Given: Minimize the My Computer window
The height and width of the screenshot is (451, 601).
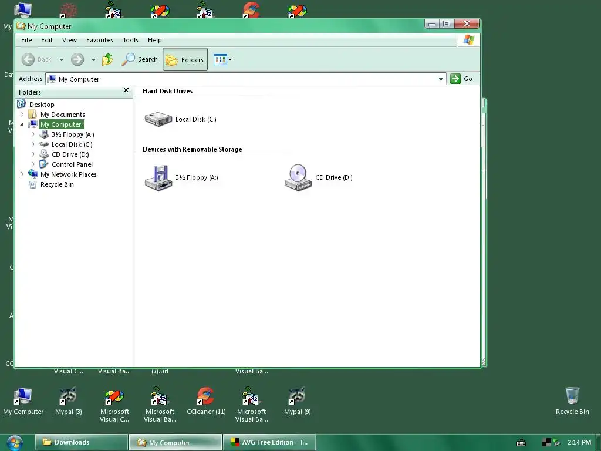Looking at the screenshot, I should (431, 23).
